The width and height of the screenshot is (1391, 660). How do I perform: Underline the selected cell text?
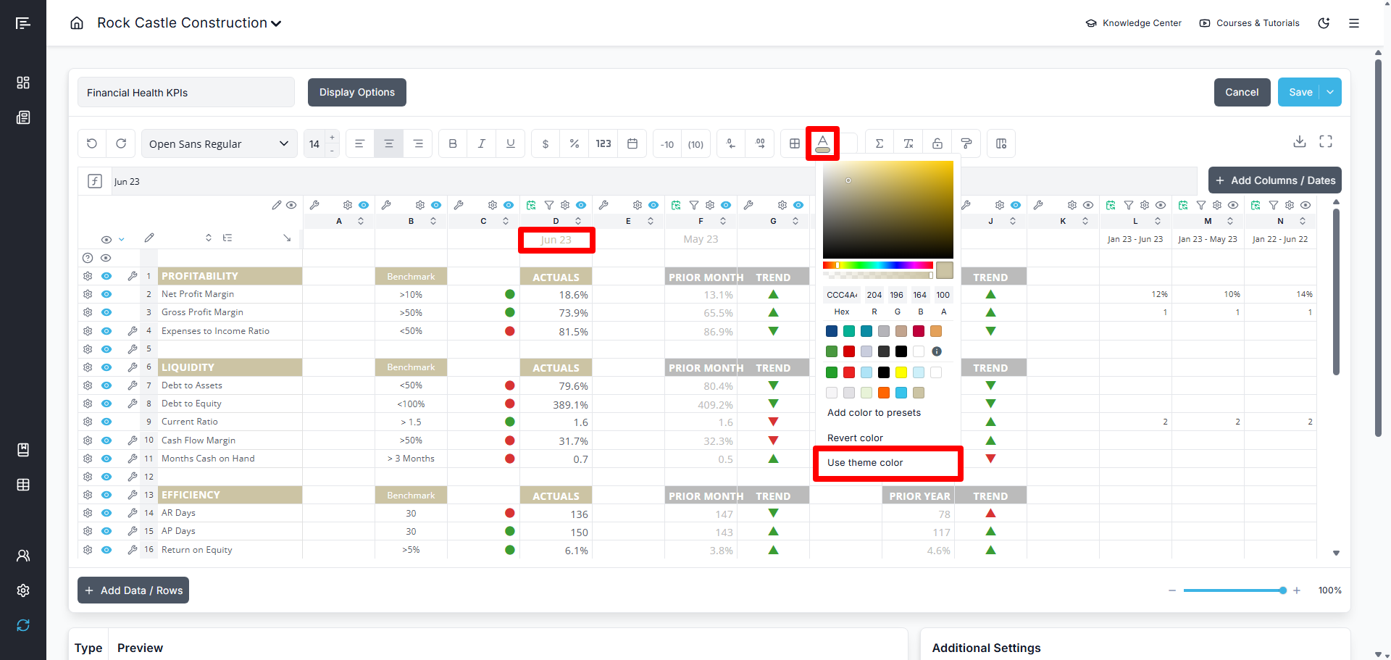point(511,143)
